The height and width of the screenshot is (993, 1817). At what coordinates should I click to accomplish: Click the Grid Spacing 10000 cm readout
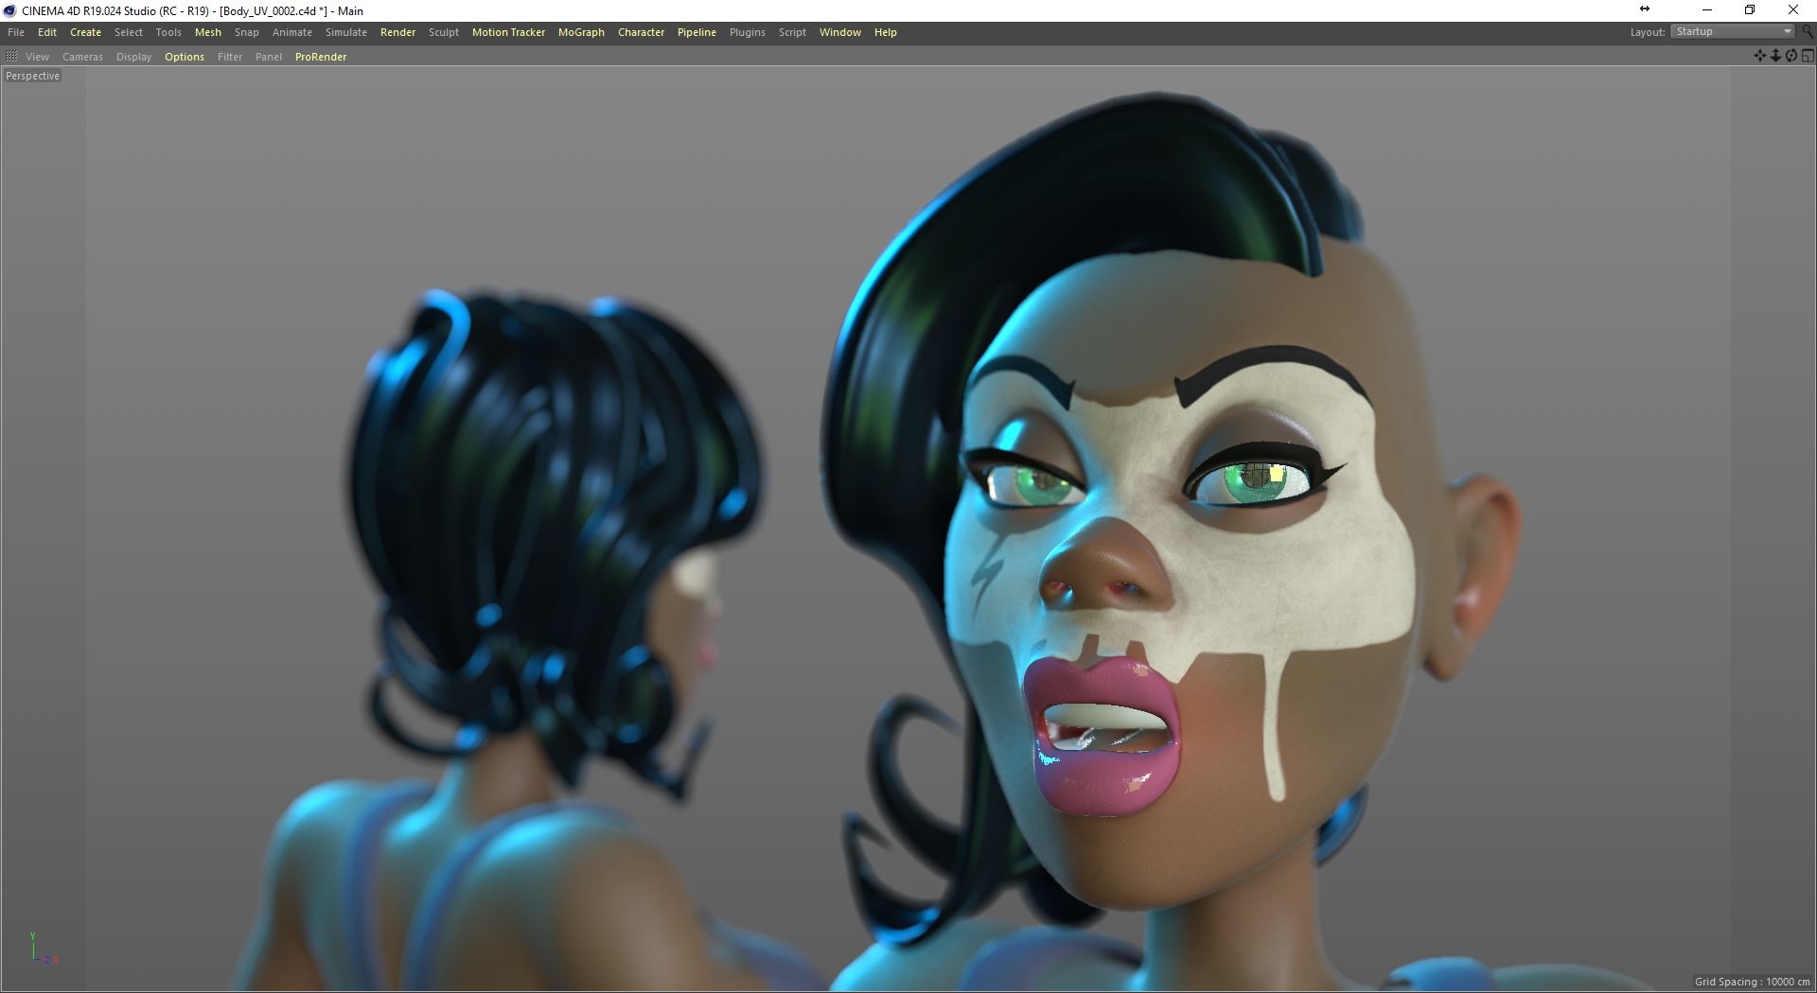[x=1753, y=982]
